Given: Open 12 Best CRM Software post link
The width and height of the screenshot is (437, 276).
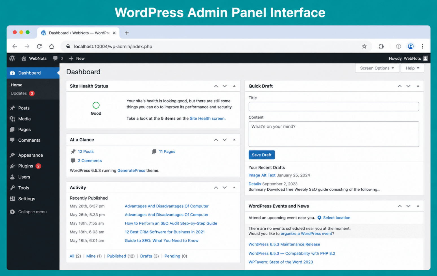Looking at the screenshot, I should tap(165, 232).
